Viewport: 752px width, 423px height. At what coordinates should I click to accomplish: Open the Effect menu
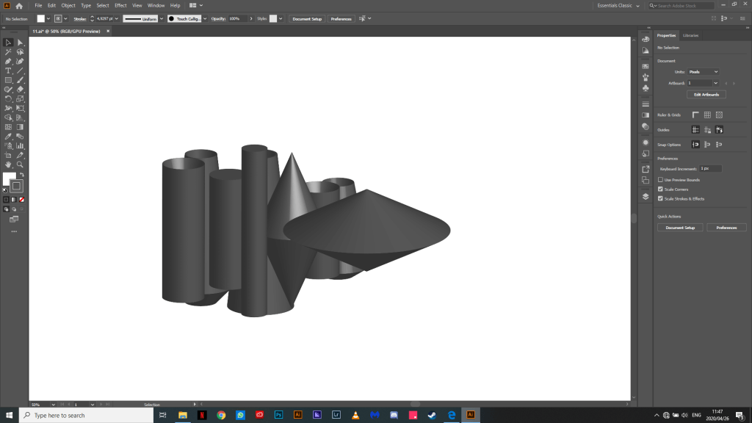120,5
